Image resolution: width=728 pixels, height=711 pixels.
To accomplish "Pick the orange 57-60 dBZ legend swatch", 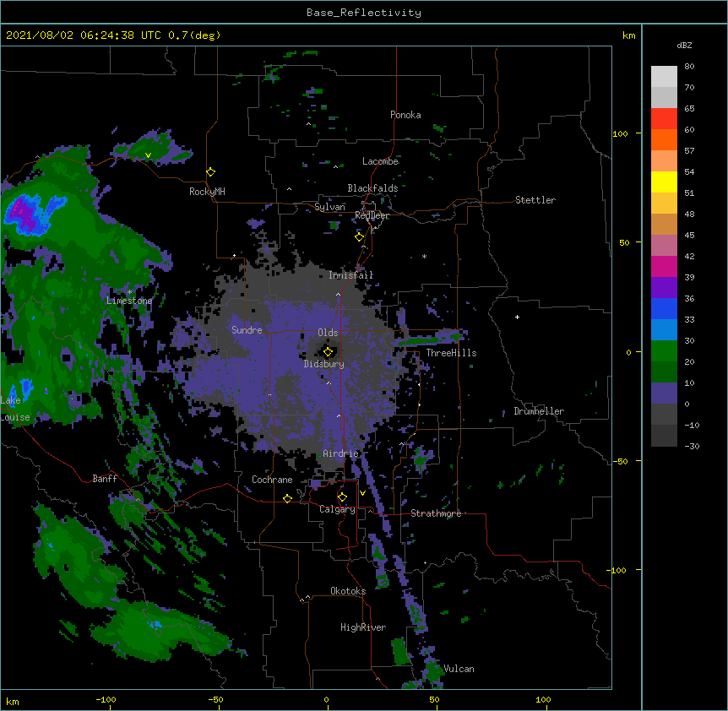I will (x=664, y=139).
